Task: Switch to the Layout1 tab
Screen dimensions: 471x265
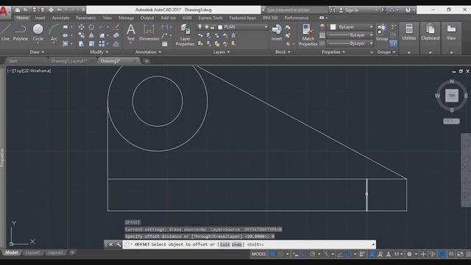Action: (x=32, y=252)
